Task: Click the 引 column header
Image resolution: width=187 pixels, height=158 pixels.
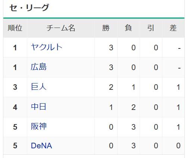Action: pyautogui.click(x=151, y=28)
